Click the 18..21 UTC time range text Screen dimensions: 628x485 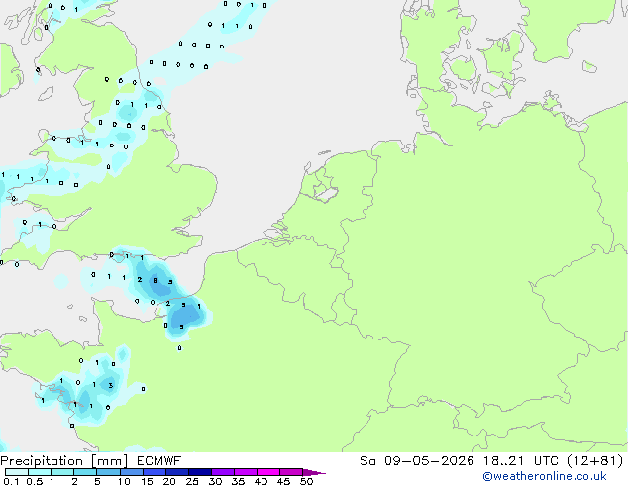[521, 461]
